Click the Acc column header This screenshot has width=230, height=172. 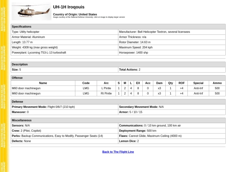point(148,83)
